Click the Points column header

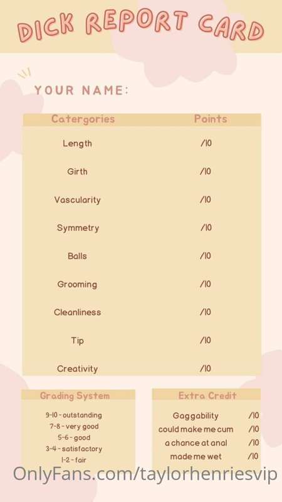(211, 119)
